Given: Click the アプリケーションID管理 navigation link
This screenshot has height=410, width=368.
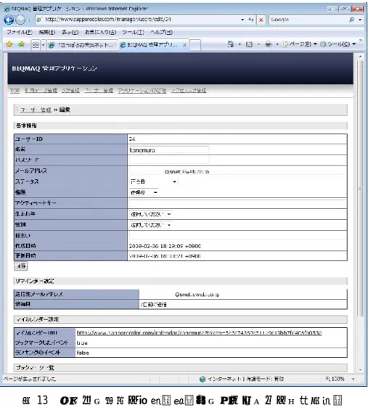Looking at the screenshot, I should pos(142,91).
